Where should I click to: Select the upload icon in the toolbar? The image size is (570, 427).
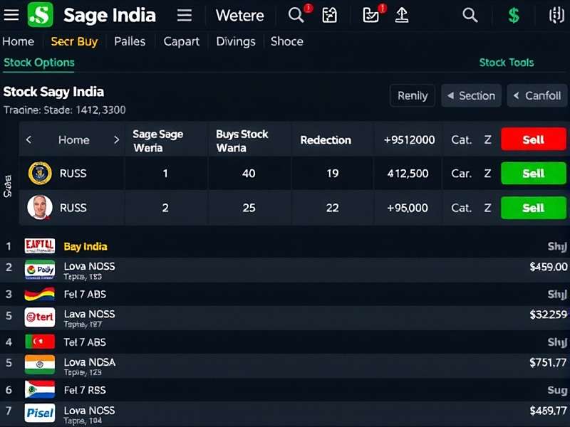(402, 15)
